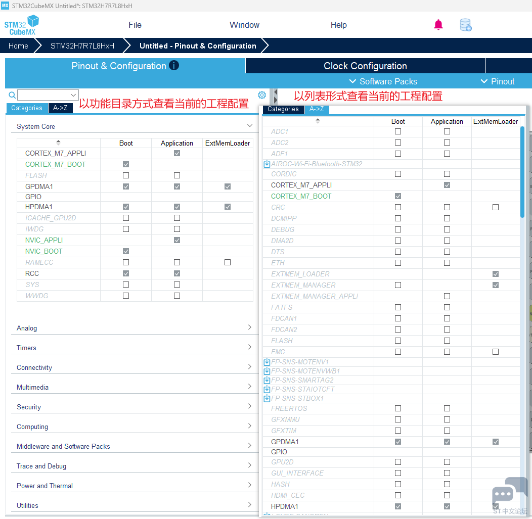Expand the Power and Thermal category
The image size is (532, 519).
250,485
